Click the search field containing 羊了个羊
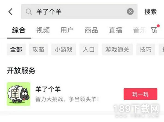 [79, 11]
